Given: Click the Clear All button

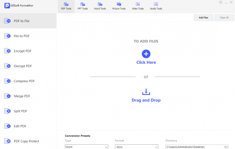Looking at the screenshot, I should point(224,18).
